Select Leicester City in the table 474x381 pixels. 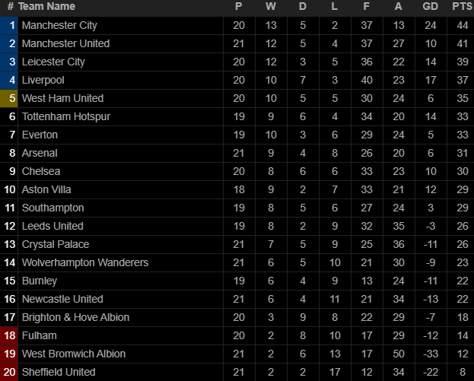point(53,62)
